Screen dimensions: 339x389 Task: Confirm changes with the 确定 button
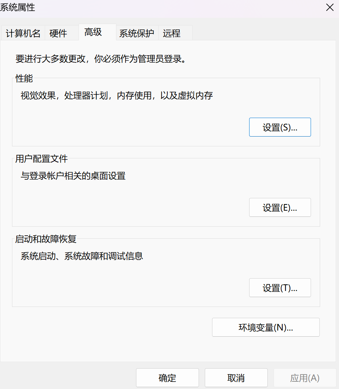pyautogui.click(x=167, y=378)
